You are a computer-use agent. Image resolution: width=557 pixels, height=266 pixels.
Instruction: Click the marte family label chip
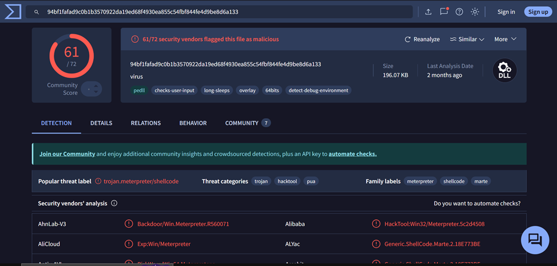[481, 182]
